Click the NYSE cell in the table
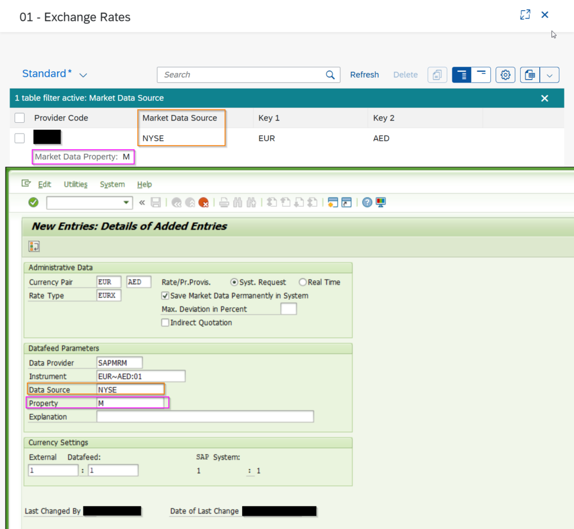 [153, 138]
